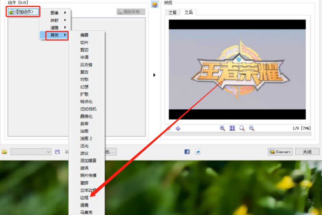Share via the Facebook icon
The image size is (322, 215).
(187, 152)
